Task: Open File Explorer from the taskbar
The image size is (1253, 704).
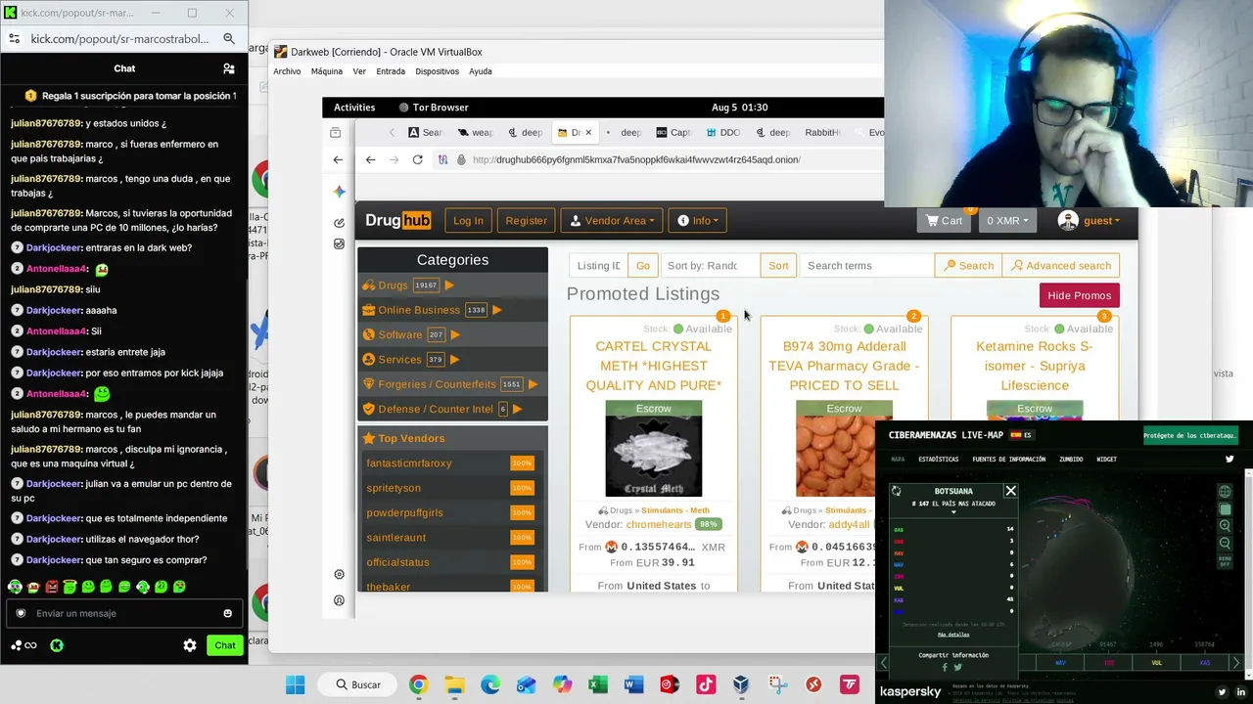Action: pyautogui.click(x=454, y=684)
